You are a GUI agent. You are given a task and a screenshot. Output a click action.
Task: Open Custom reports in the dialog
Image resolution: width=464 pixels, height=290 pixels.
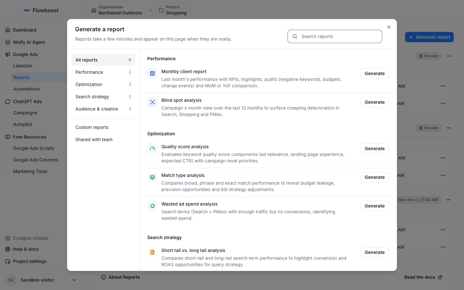(103, 127)
